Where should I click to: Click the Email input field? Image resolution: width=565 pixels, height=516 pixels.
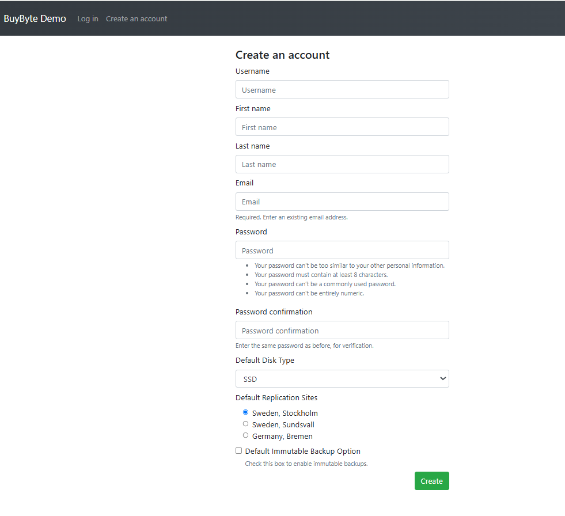click(x=342, y=202)
